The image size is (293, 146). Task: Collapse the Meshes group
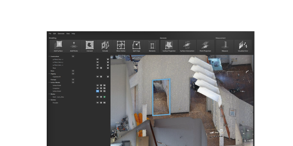(49, 94)
